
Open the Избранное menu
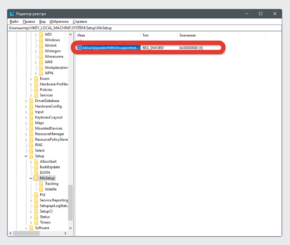(59, 22)
